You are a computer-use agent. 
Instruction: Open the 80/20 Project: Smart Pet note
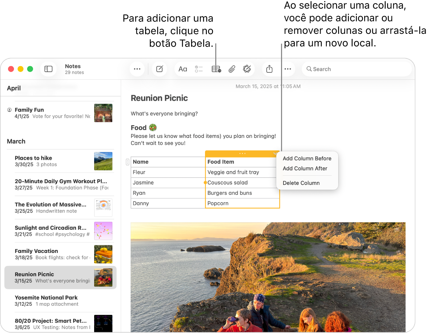[x=60, y=323]
